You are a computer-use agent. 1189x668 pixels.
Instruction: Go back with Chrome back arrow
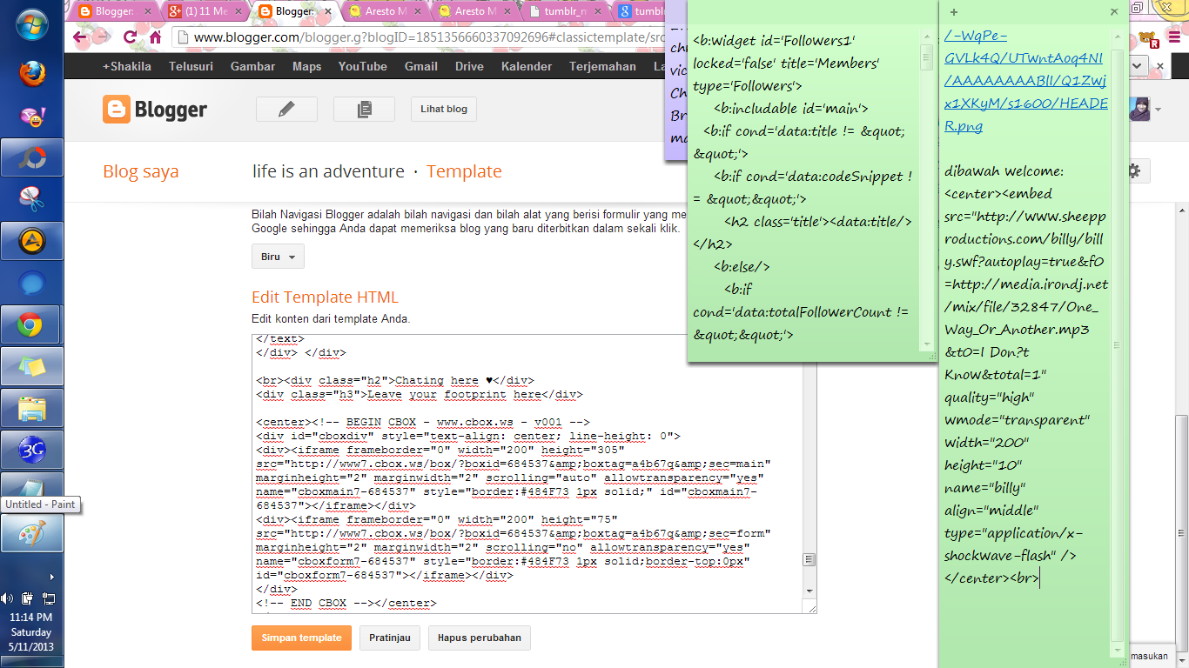tap(80, 37)
